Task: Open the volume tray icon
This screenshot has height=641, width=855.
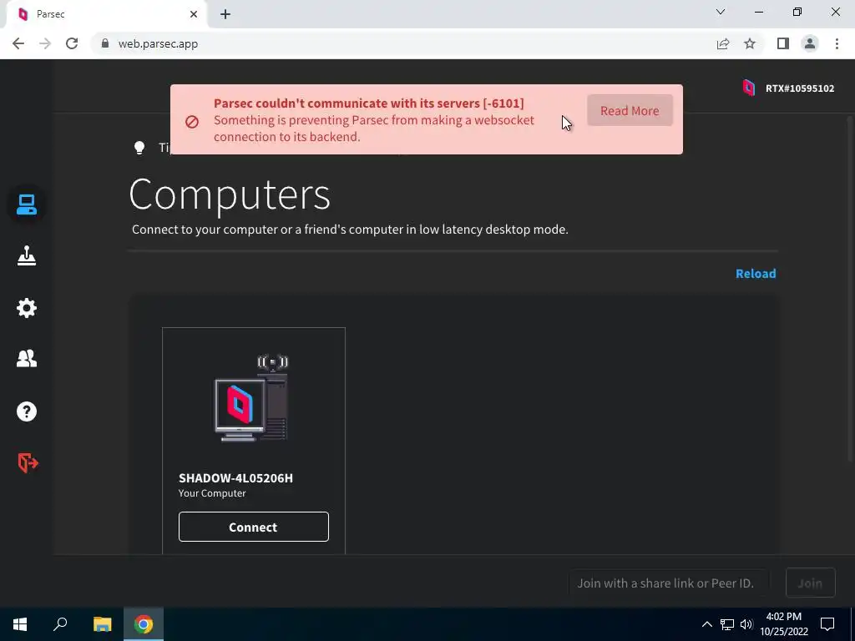Action: pos(746,624)
